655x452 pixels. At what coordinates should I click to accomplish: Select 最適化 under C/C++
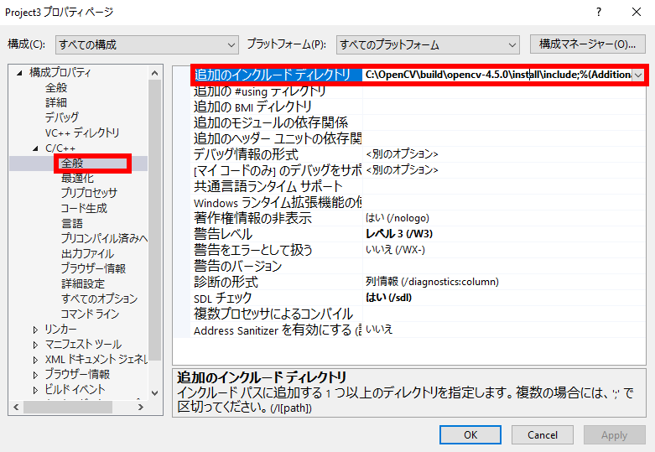pos(77,179)
